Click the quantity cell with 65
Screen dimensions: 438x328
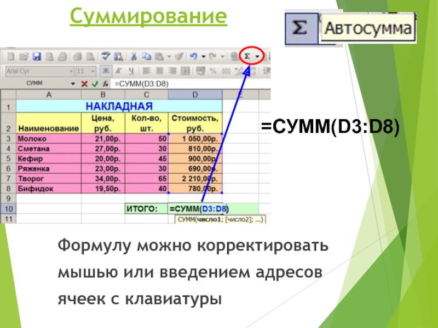[146, 179]
